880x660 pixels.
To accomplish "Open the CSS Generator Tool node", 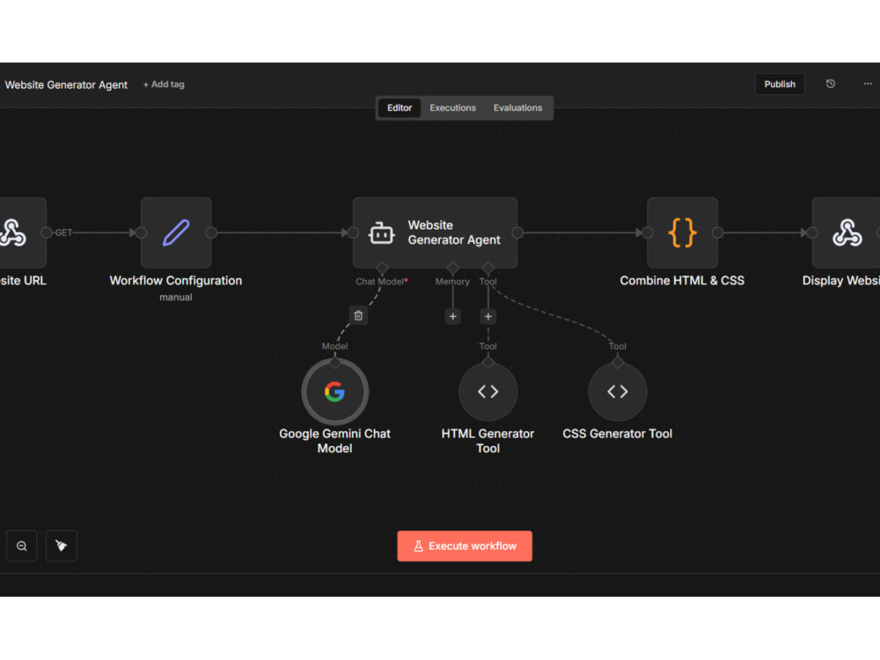I will (618, 392).
